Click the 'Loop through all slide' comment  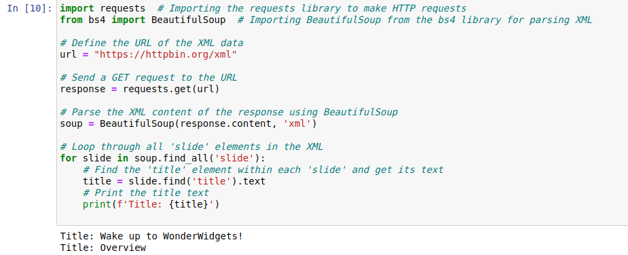pyautogui.click(x=191, y=147)
